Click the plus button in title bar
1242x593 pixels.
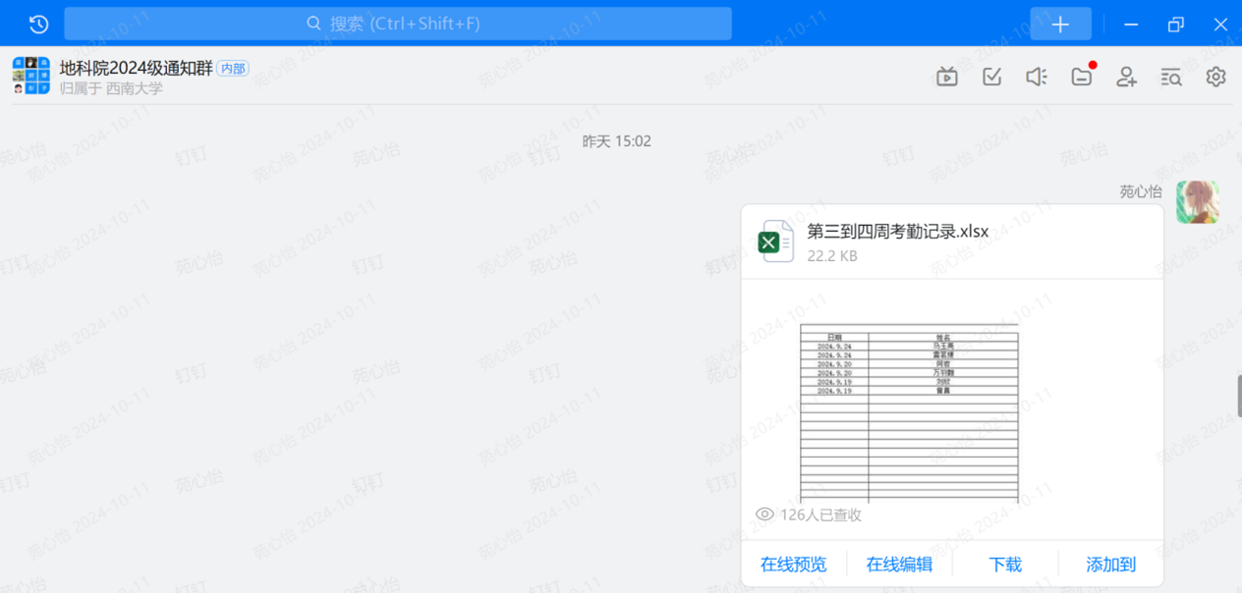1060,24
